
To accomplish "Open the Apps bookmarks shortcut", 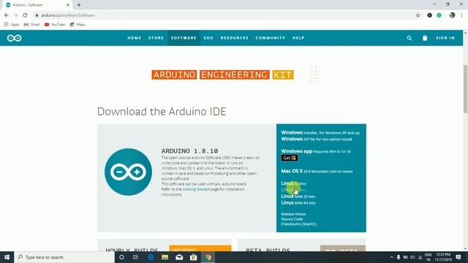I will pyautogui.click(x=12, y=24).
